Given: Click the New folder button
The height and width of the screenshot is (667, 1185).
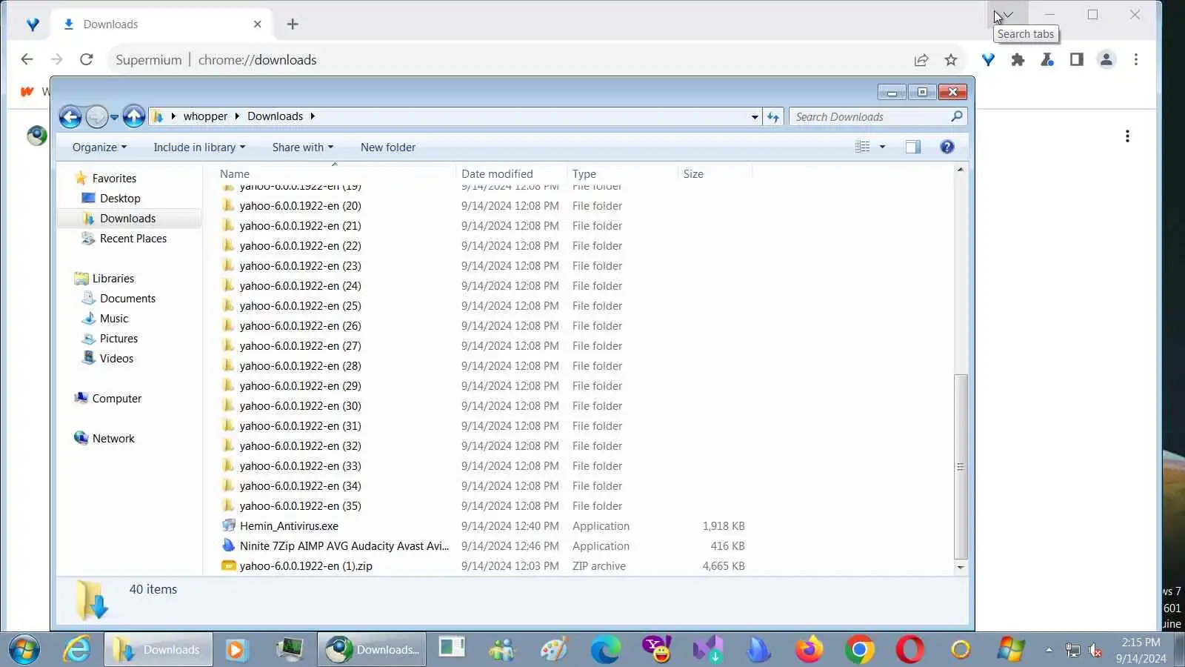Looking at the screenshot, I should pos(388,147).
